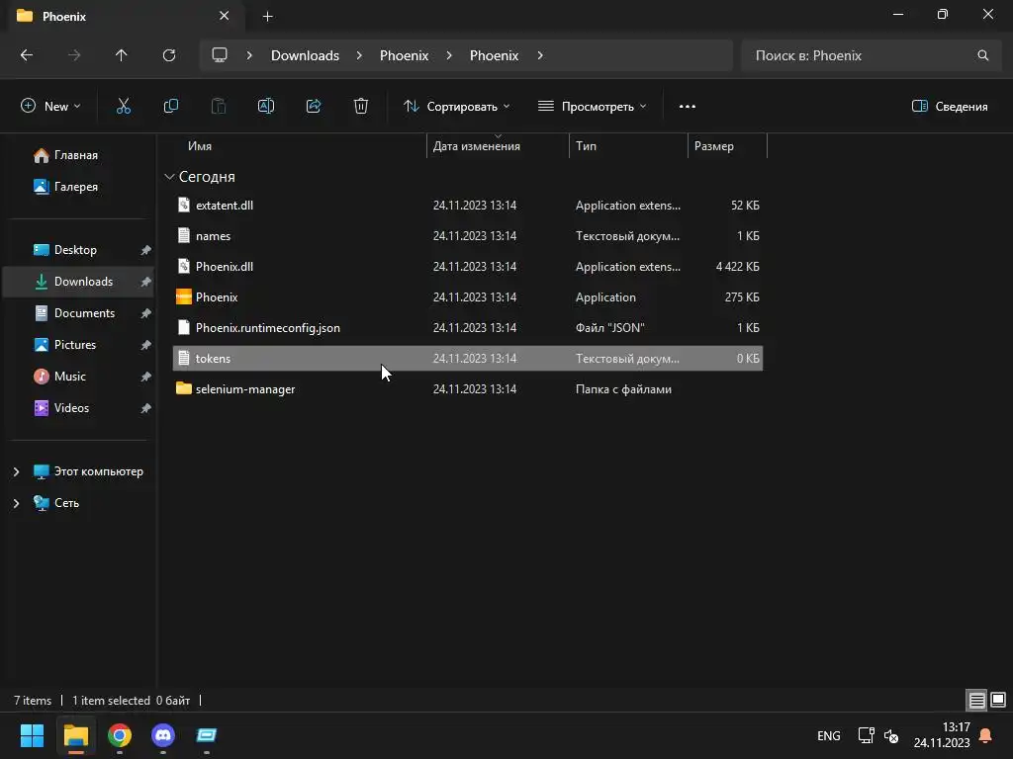Open the Сортировать sort dropdown

(457, 107)
